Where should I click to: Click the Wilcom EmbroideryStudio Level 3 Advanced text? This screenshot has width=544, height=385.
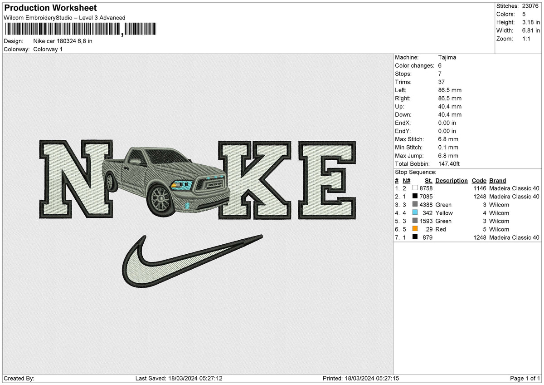[x=64, y=18]
